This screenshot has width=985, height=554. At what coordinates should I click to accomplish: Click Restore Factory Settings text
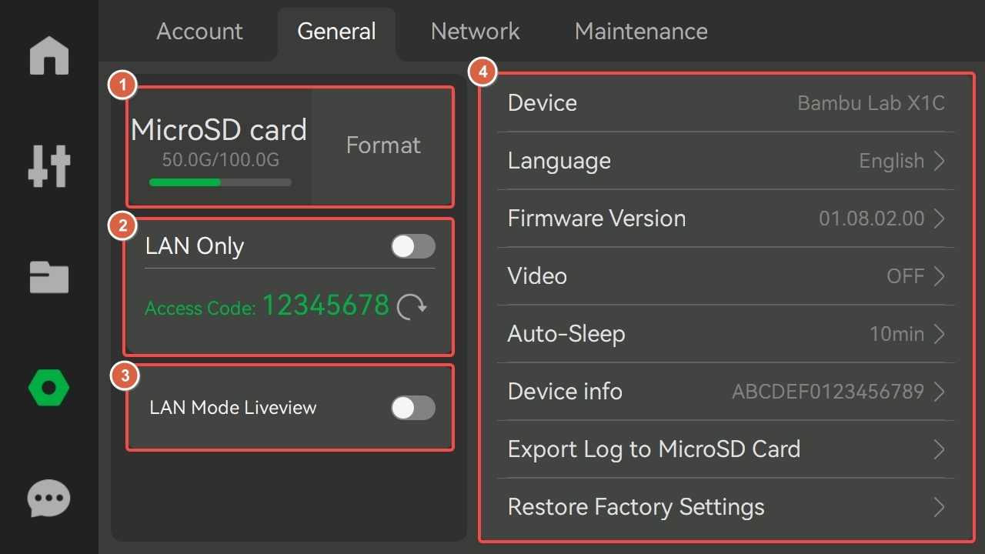point(636,507)
